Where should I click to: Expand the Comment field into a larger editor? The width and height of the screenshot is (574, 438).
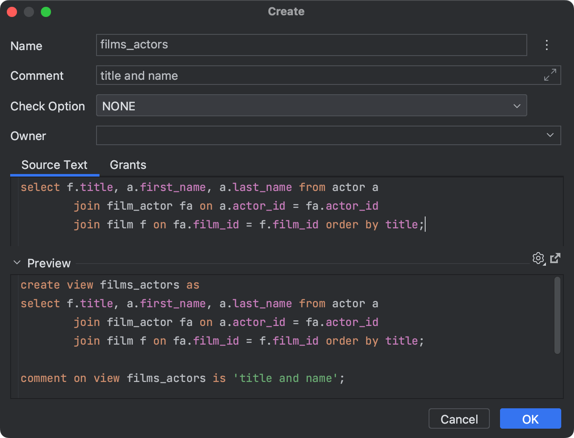[550, 75]
